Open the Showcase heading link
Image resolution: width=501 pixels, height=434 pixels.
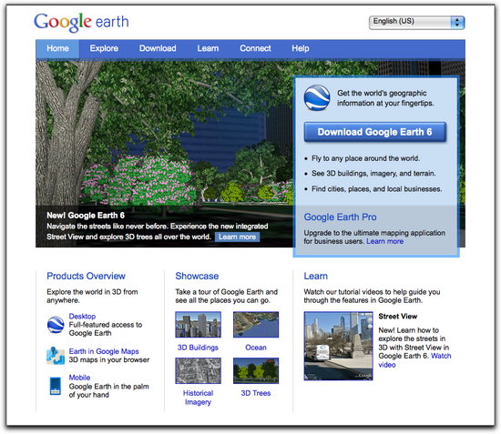[x=197, y=276]
